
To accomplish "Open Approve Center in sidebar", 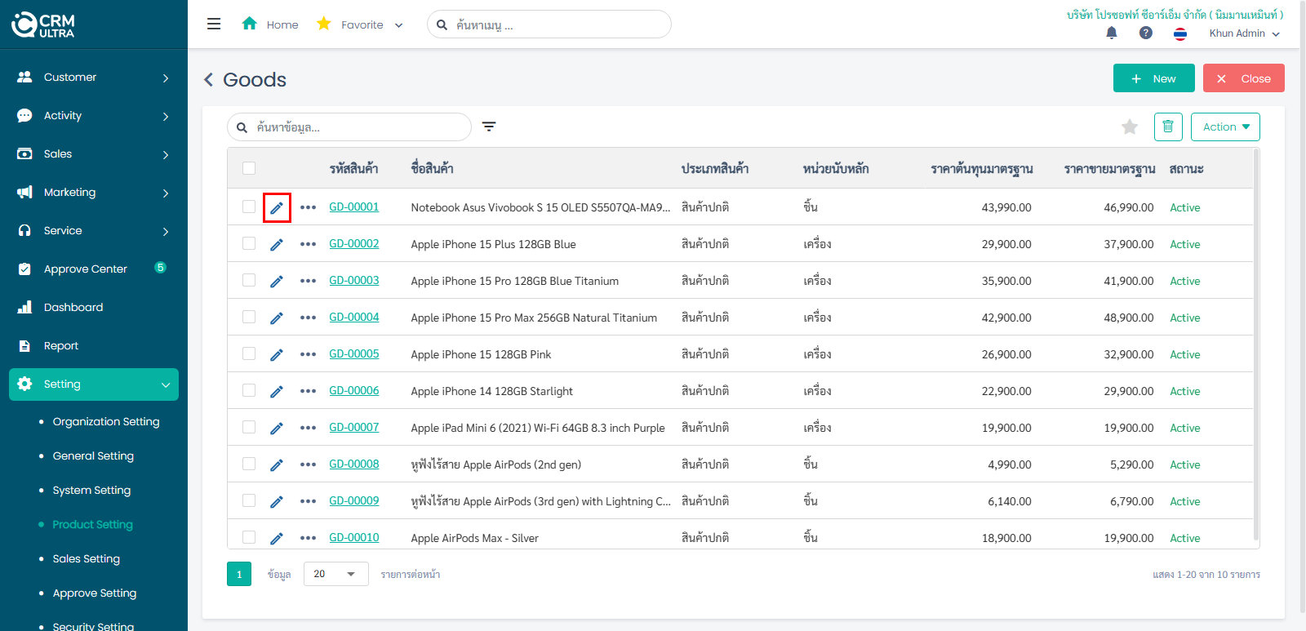I will (94, 269).
